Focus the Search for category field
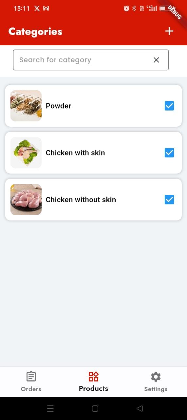 point(91,60)
